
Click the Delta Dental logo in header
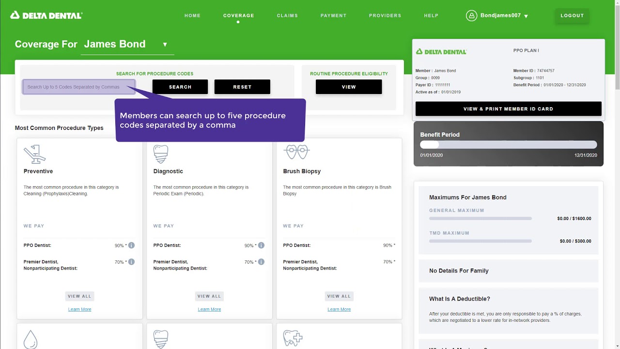(46, 16)
